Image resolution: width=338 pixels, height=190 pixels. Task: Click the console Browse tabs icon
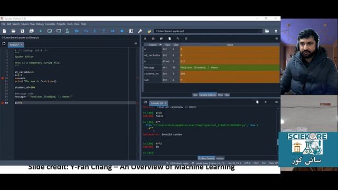point(145,102)
